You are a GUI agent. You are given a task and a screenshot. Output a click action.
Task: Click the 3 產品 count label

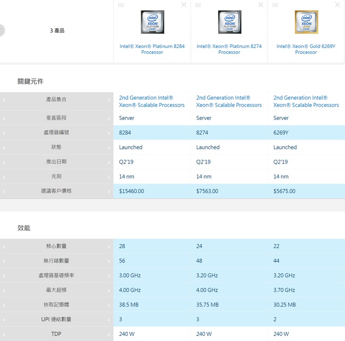pyautogui.click(x=57, y=30)
